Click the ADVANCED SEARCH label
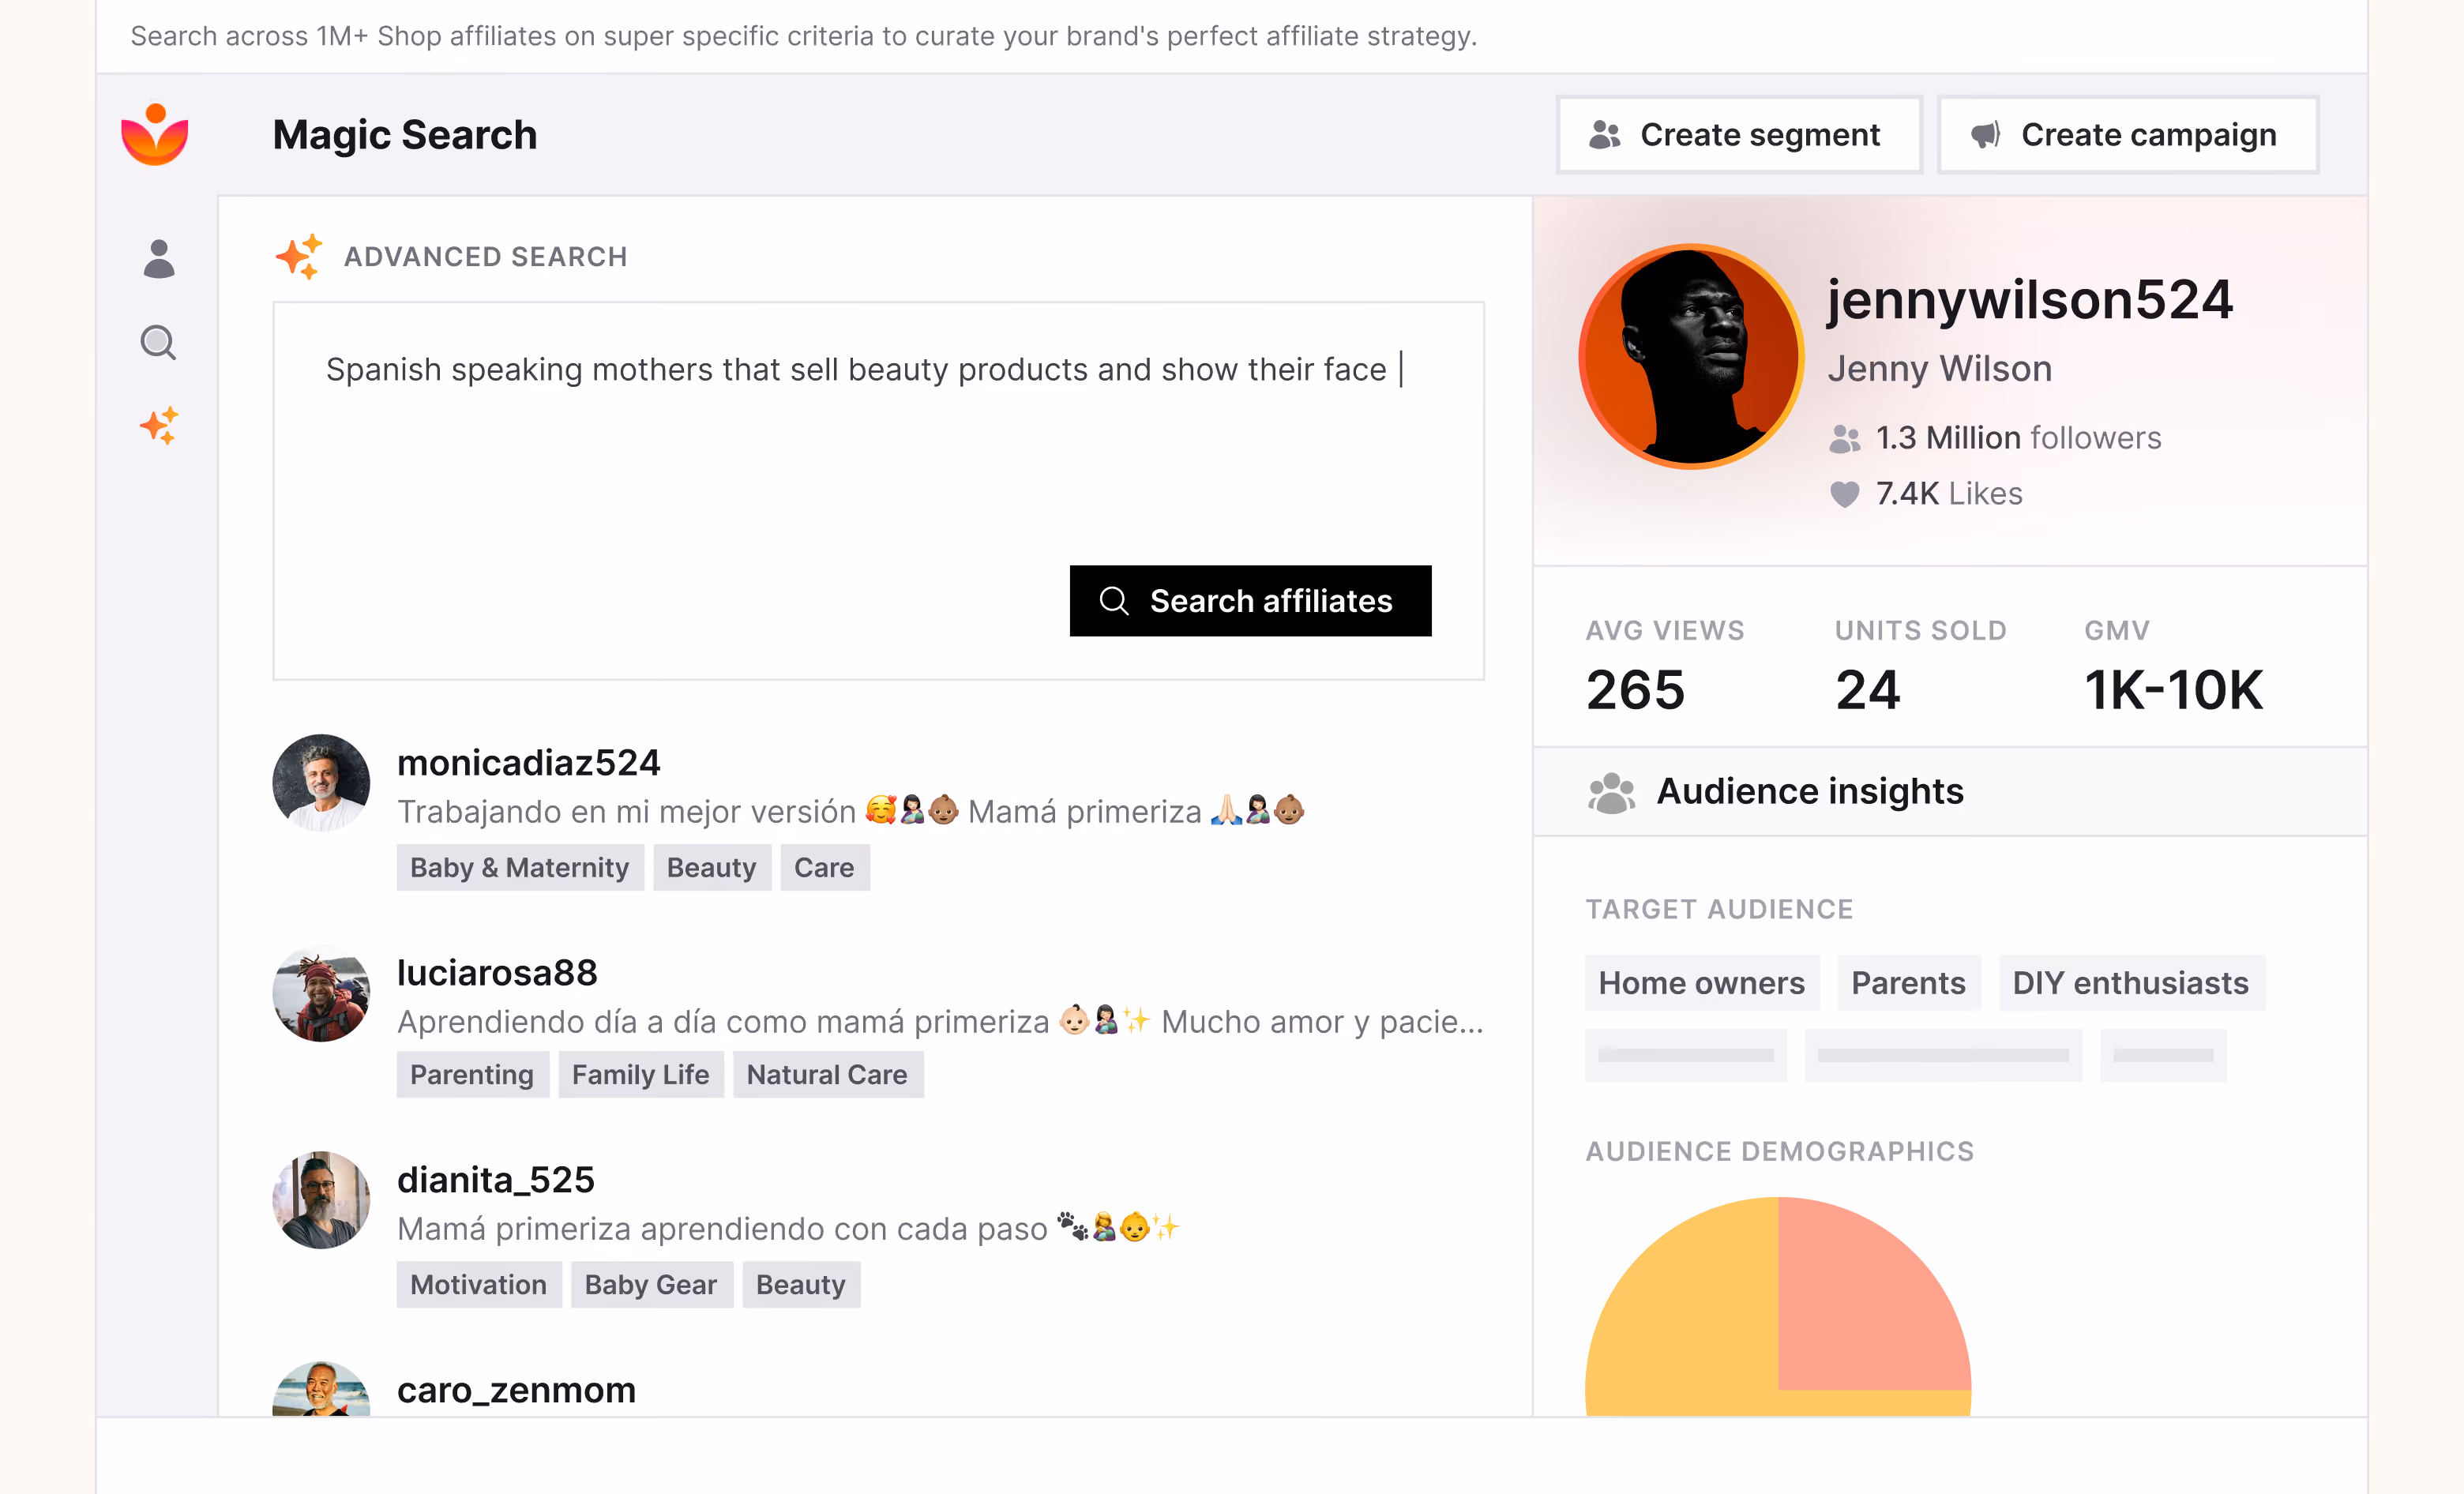 [486, 257]
